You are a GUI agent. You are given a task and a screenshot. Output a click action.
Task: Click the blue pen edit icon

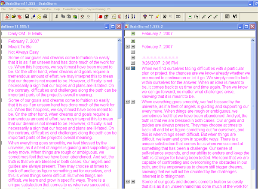(x=33, y=17)
